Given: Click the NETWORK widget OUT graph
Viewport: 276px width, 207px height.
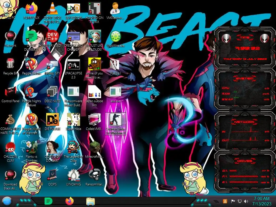Looking at the screenshot, I should [x=245, y=139].
